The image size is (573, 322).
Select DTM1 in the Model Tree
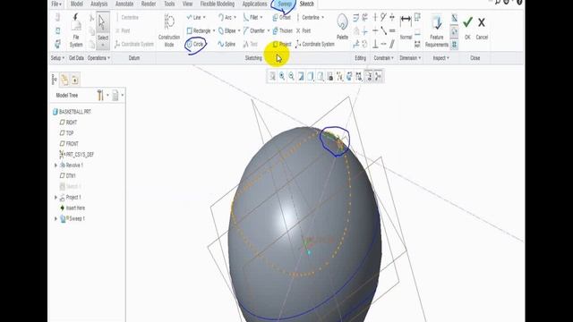68,176
